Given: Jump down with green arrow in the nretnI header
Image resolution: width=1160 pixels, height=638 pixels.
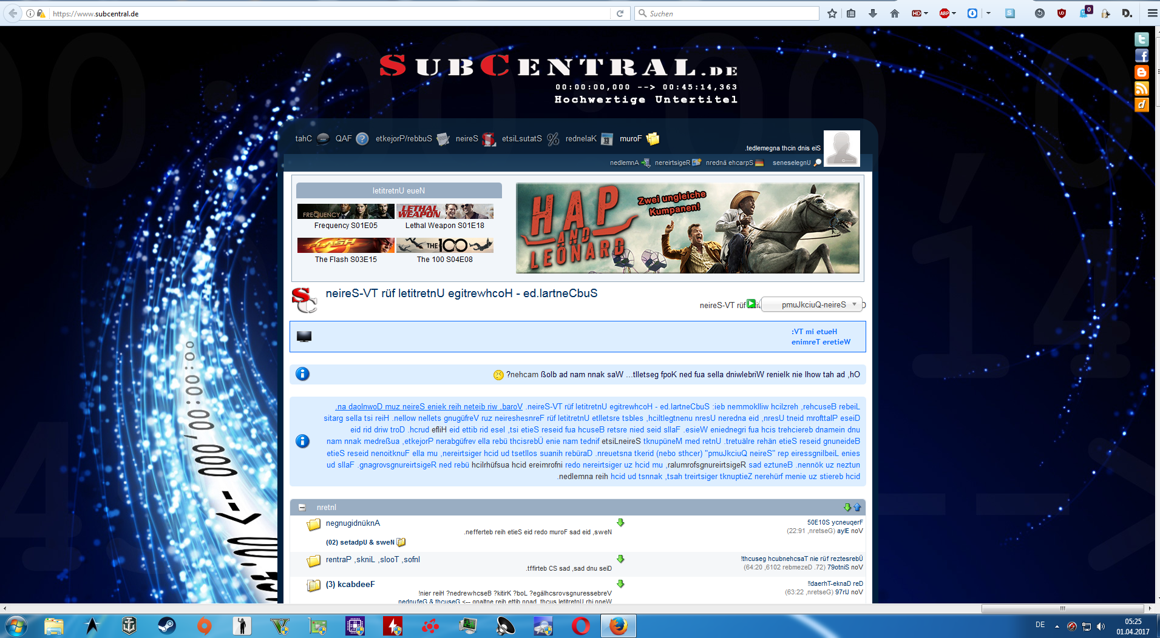Looking at the screenshot, I should [x=847, y=507].
